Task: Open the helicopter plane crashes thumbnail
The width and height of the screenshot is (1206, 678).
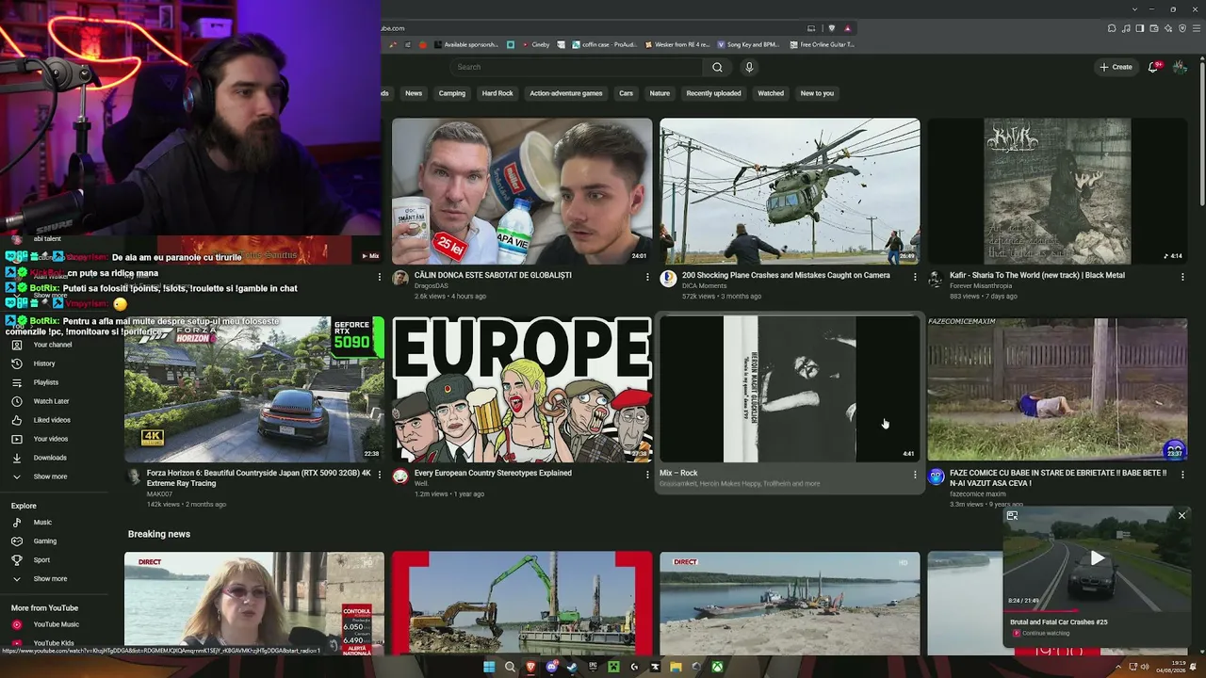Action: [x=790, y=191]
